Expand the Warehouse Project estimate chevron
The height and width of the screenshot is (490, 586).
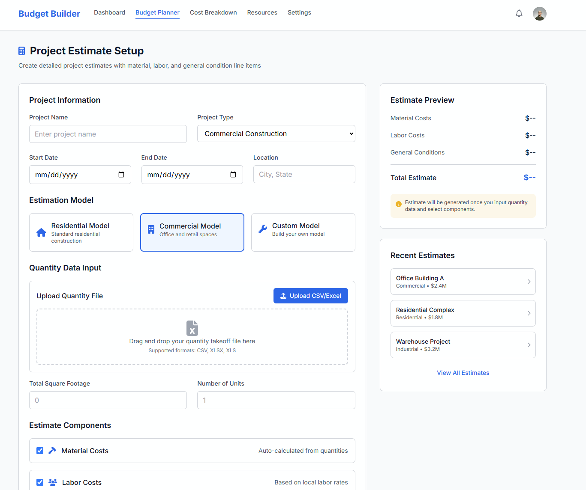529,345
